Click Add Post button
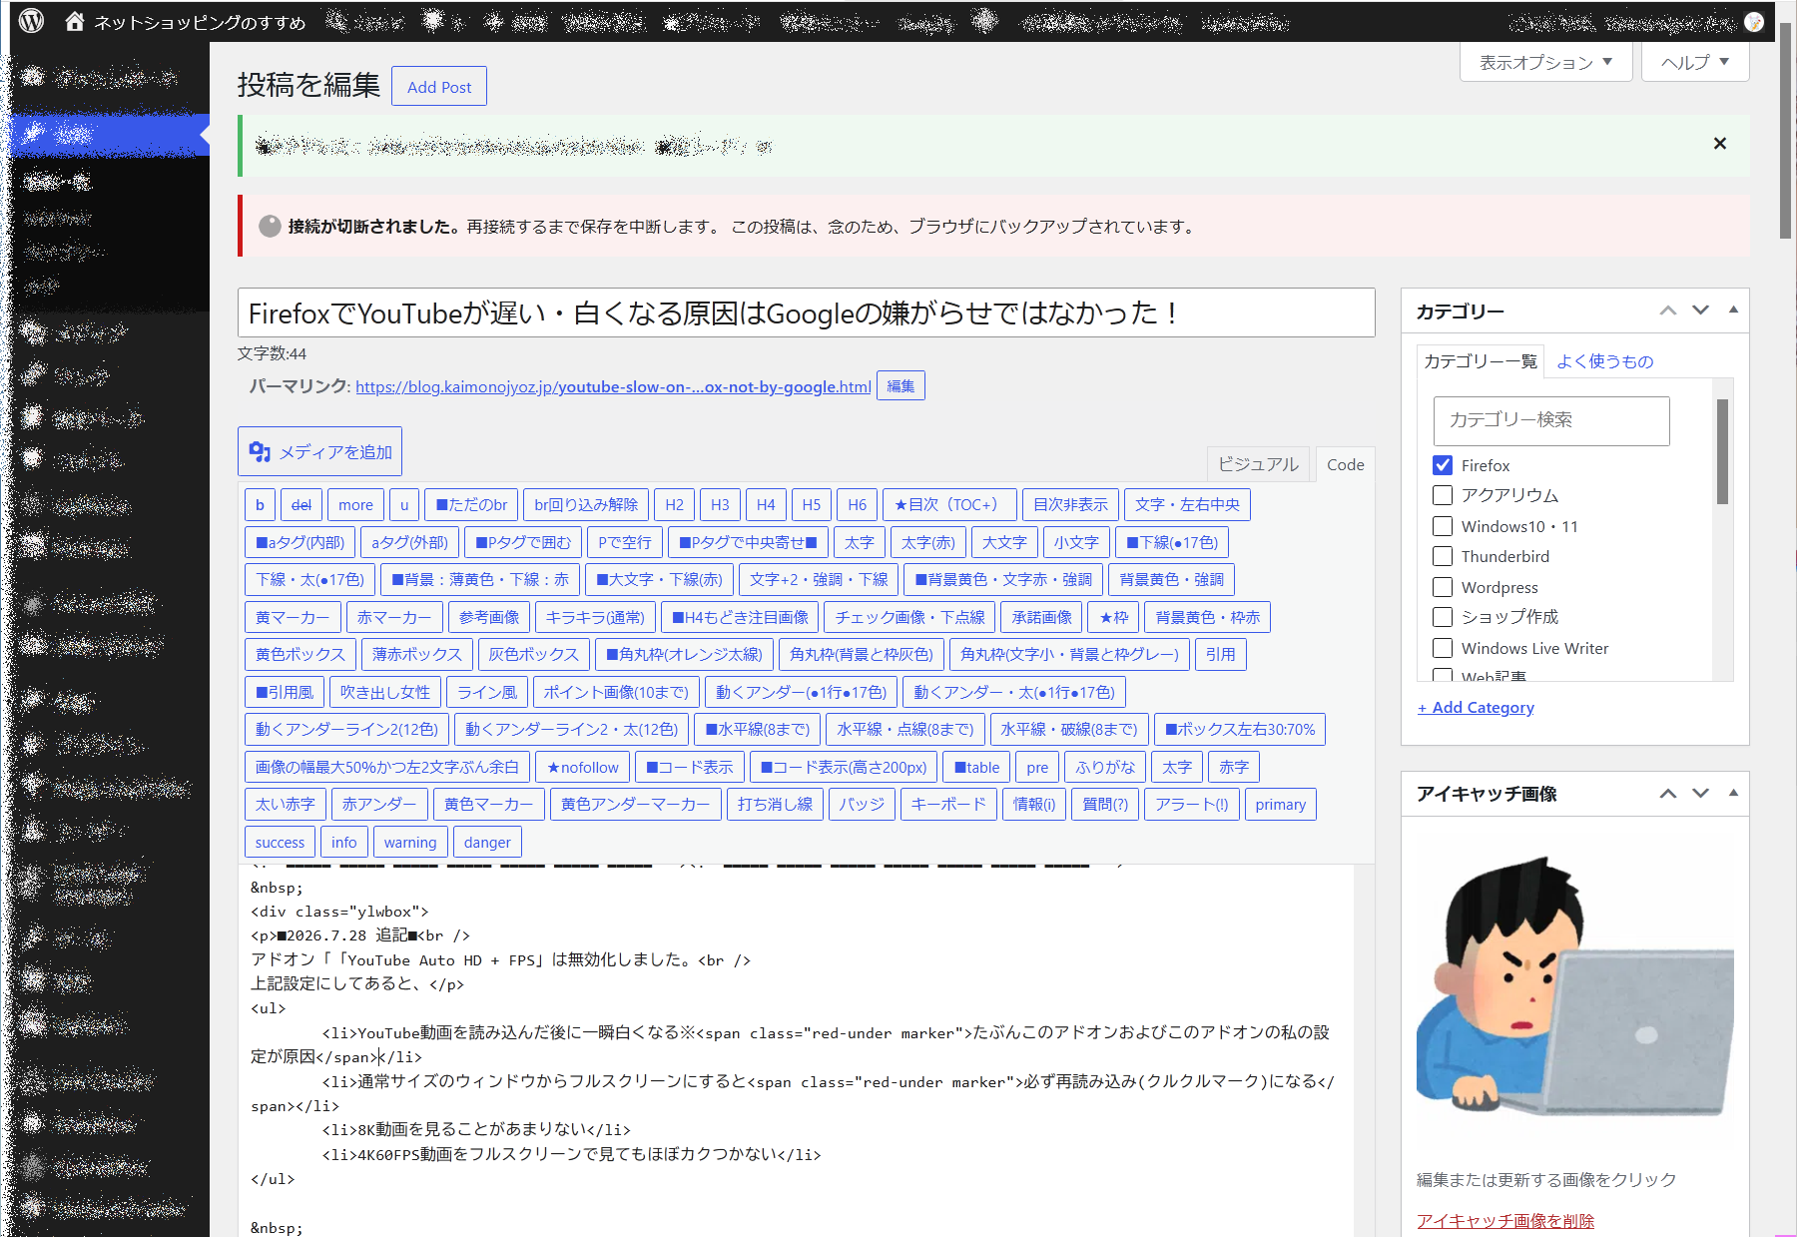 [439, 87]
